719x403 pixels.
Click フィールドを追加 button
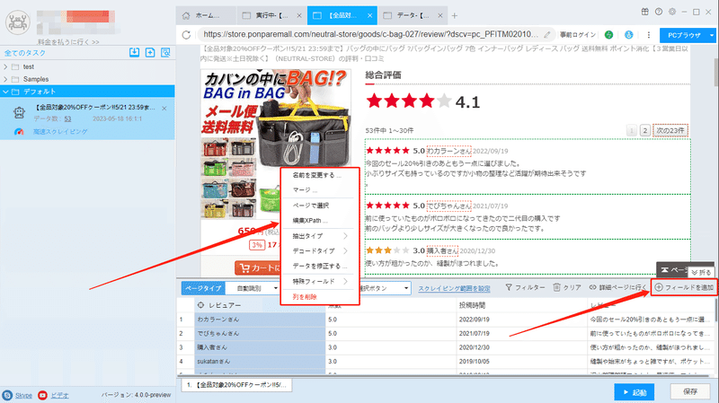click(684, 287)
